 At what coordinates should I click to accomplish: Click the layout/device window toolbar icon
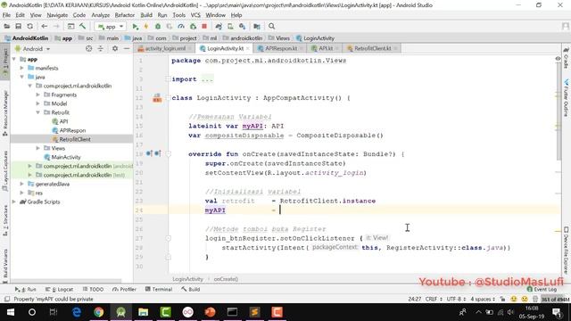[71, 26]
